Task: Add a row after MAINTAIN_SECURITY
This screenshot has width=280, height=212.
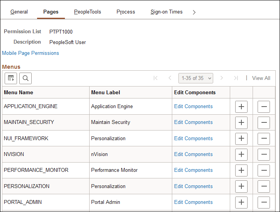Action: 241,122
